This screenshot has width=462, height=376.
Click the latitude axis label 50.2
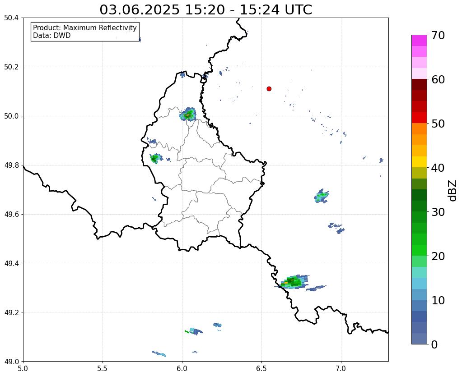11,67
